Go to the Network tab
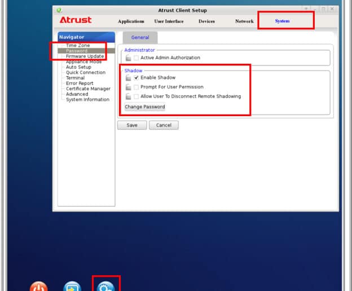352x291 pixels. click(244, 21)
